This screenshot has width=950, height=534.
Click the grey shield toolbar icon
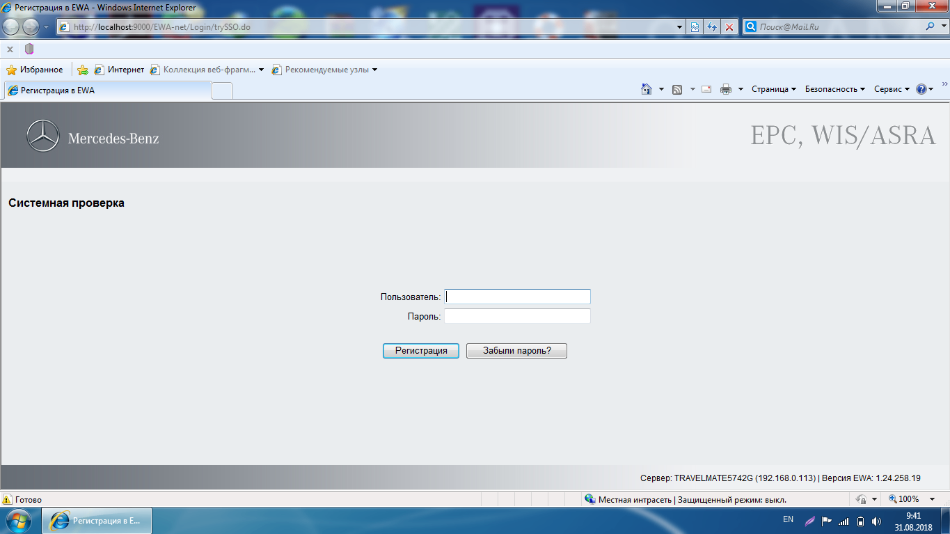tap(29, 49)
